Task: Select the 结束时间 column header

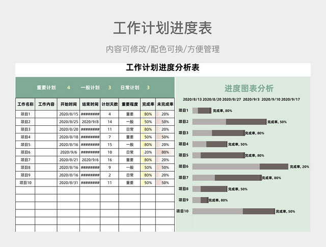Action: tap(90, 104)
